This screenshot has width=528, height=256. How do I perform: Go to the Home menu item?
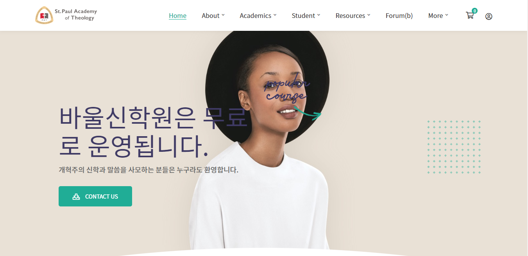click(177, 16)
